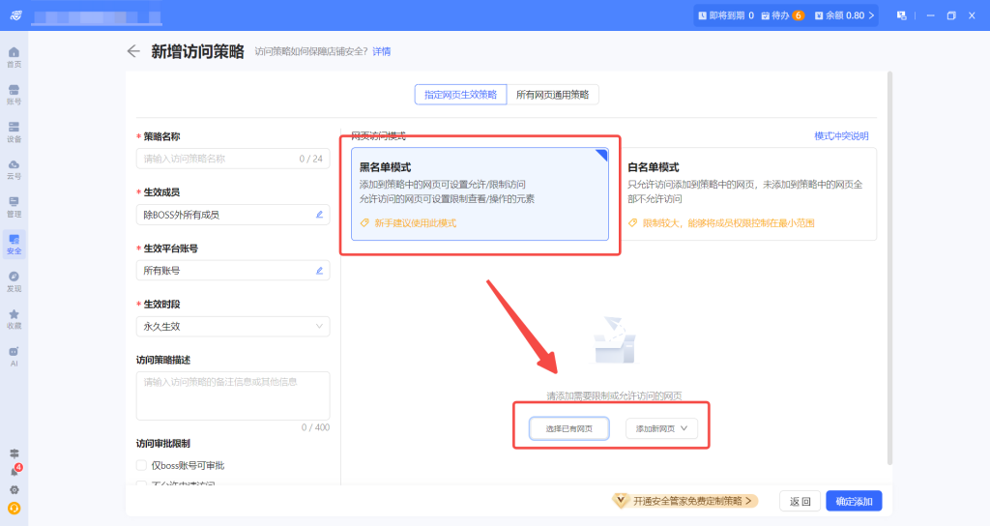Image resolution: width=990 pixels, height=526 pixels.
Task: Open the 添加新网页 dropdown
Action: pyautogui.click(x=661, y=428)
